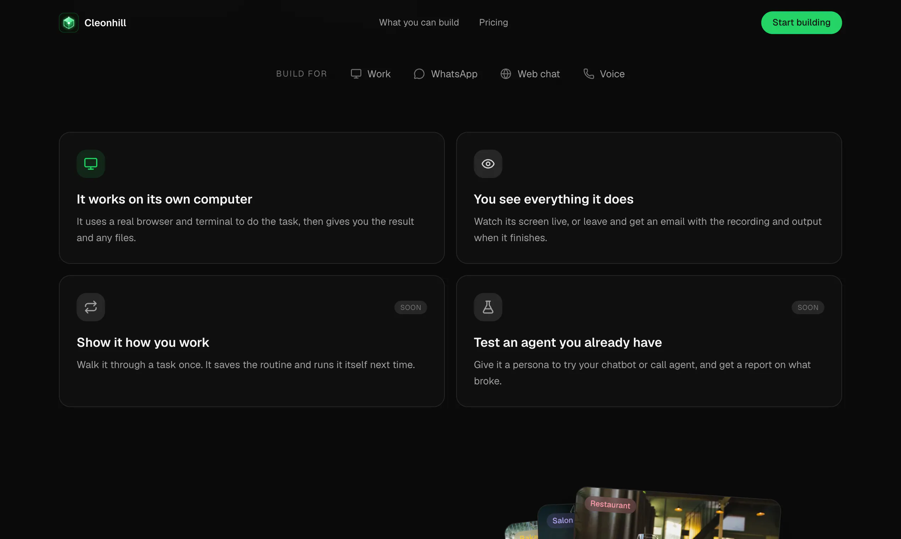Select the WhatsApp build option
The width and height of the screenshot is (901, 539).
[x=446, y=74]
